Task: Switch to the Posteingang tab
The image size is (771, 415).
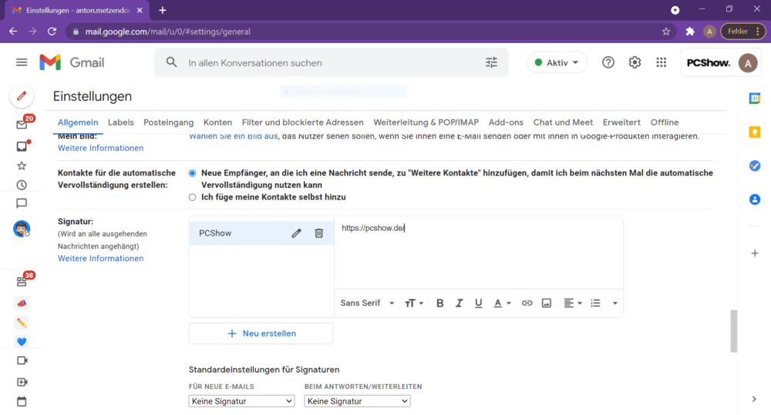Action: point(168,122)
